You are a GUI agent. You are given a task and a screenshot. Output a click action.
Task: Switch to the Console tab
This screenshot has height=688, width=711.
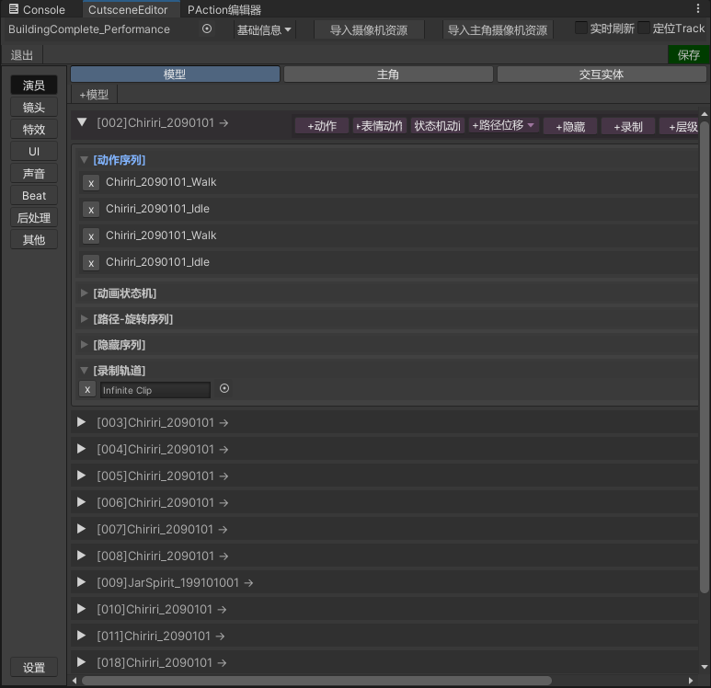click(x=37, y=9)
